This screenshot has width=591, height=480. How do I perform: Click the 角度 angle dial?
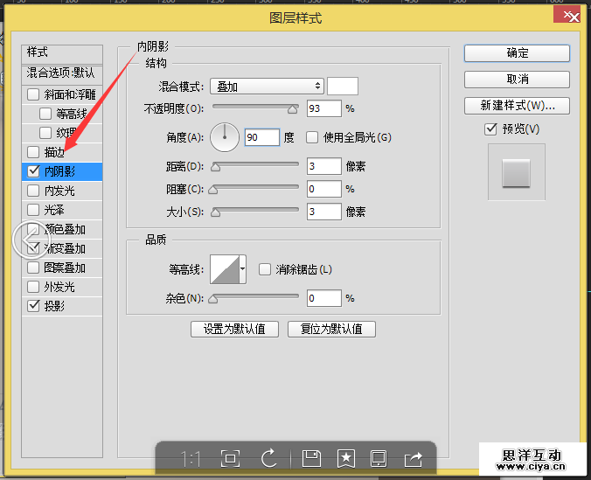tap(225, 137)
